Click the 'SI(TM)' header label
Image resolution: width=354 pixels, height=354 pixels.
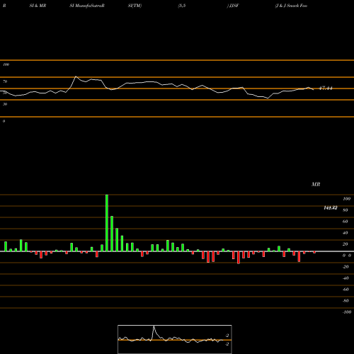[135, 6]
